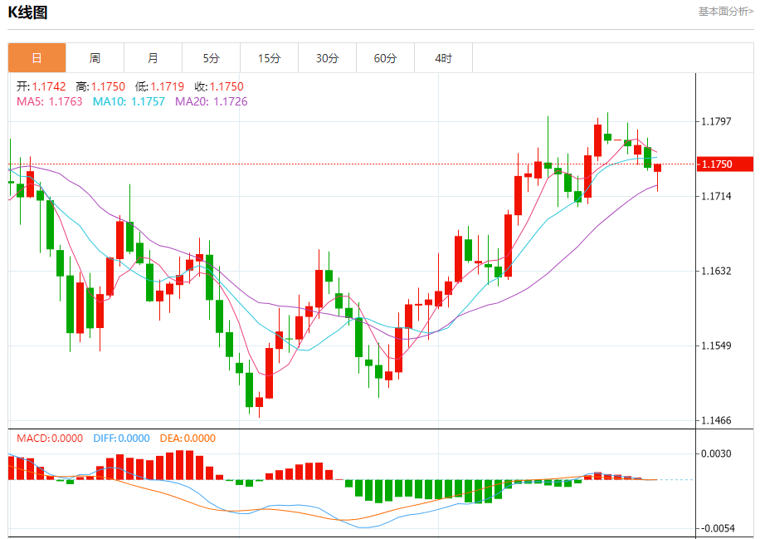
Task: Select the 15分 timeframe tab
Action: [269, 58]
